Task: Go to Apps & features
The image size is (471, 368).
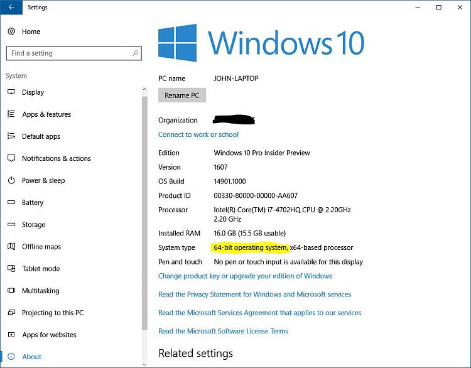Action: (46, 114)
